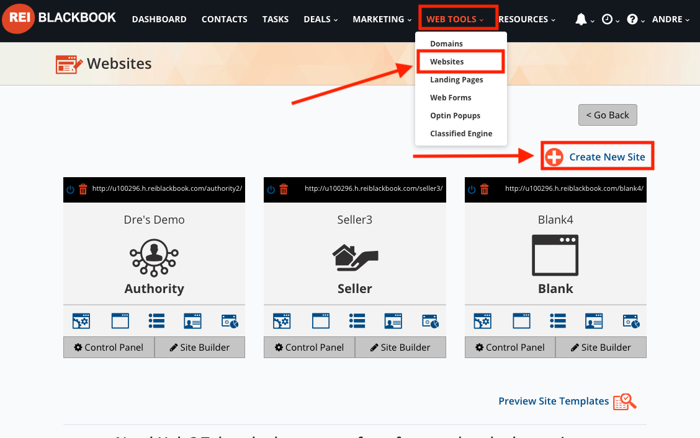
Task: Click the Dre's Demo site title
Action: click(154, 220)
